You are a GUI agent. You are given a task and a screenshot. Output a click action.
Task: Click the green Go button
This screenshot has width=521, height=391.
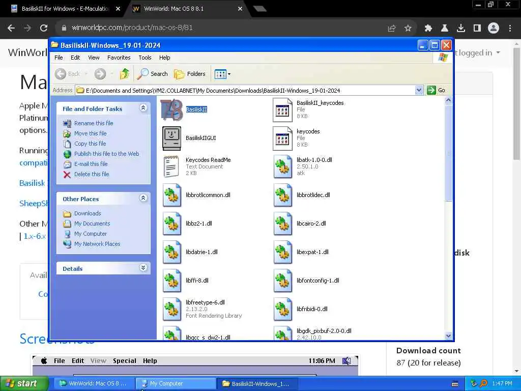[x=436, y=90]
